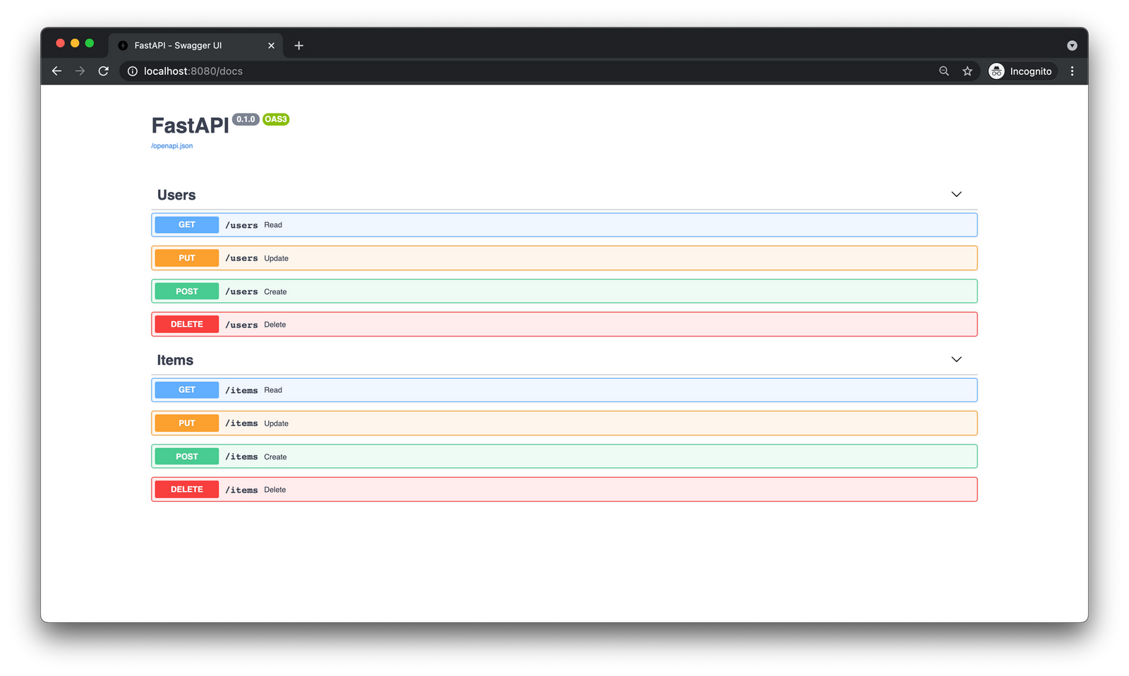Screen dimensions: 1129x676
Task: Click the back navigation arrow
Action: click(56, 71)
